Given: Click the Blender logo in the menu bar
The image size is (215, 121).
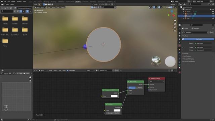Looking at the screenshot, I should pyautogui.click(x=2, y=1).
